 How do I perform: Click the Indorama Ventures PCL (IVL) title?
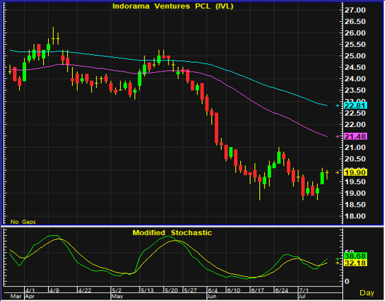coord(173,6)
